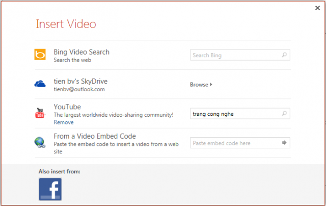Click the video embed code globe icon

coord(40,142)
